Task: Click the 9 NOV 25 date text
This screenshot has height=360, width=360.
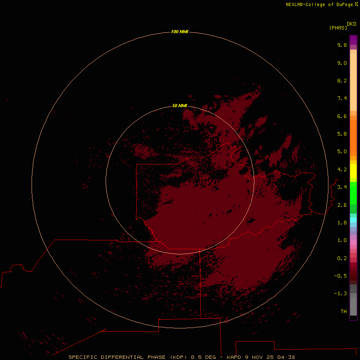Action: [259, 357]
